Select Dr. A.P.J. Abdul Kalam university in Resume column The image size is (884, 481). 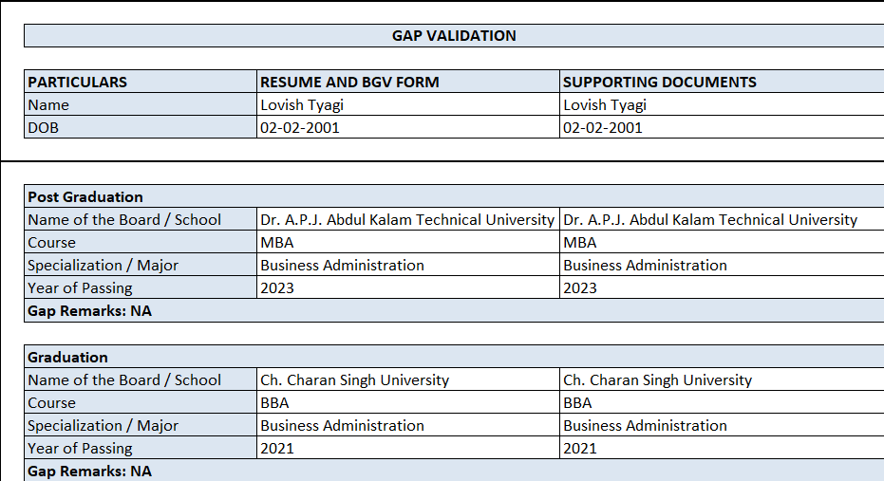tap(408, 220)
